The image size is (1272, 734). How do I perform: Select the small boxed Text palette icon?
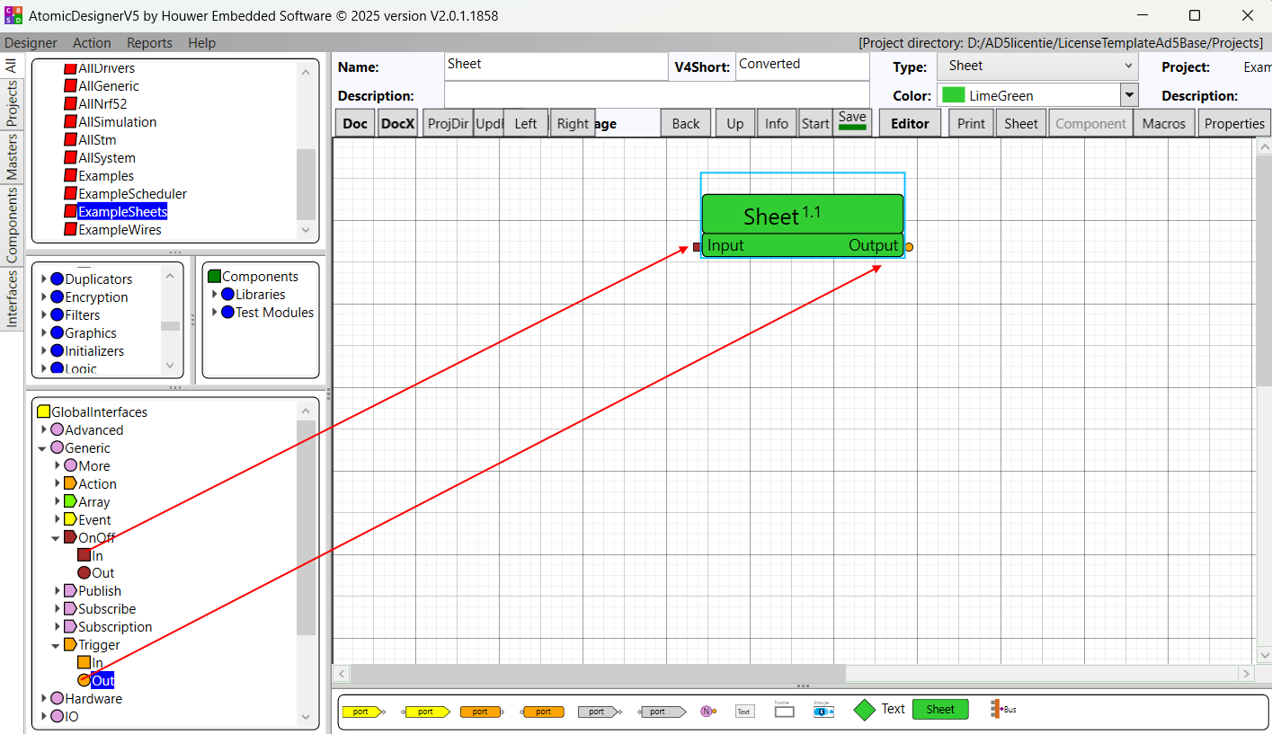pos(743,711)
